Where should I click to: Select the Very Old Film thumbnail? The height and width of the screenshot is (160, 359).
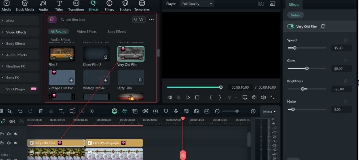(x=131, y=54)
